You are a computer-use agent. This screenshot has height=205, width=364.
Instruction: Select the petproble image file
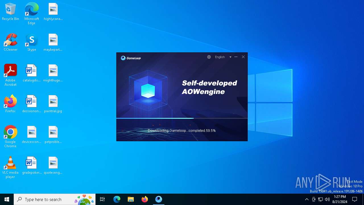click(x=53, y=135)
